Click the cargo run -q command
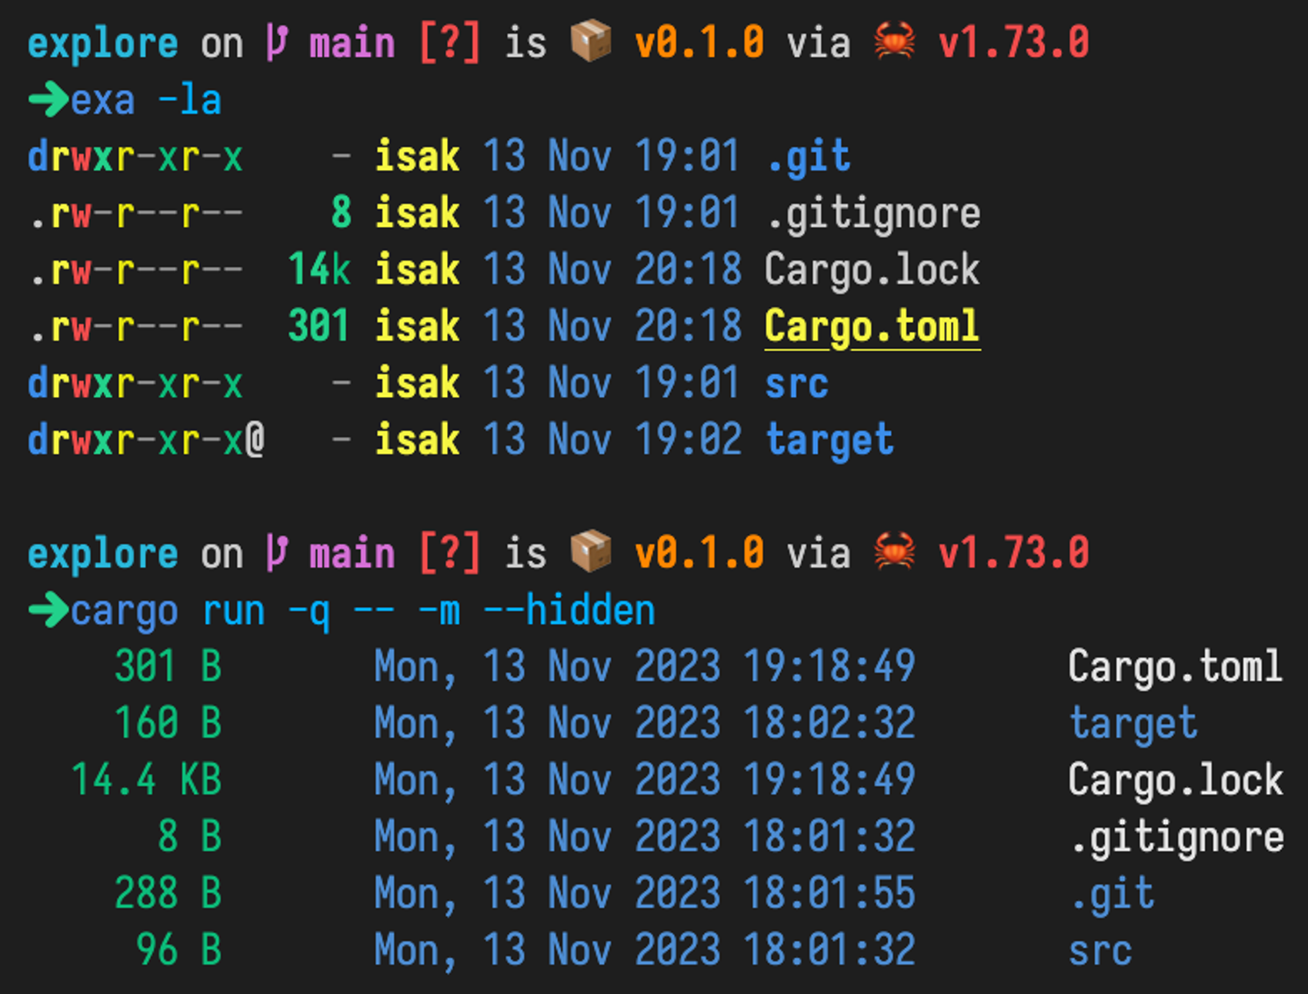This screenshot has height=994, width=1308. [x=362, y=612]
